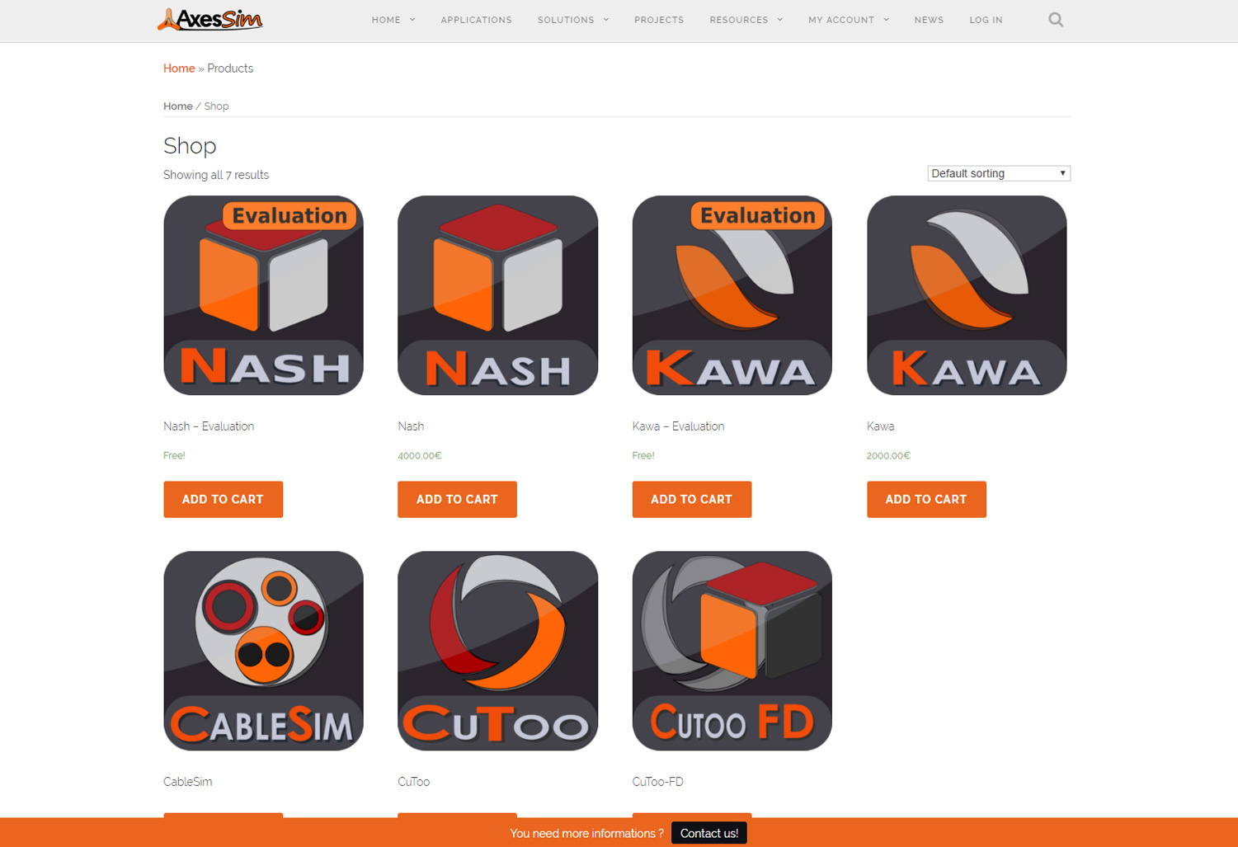Go to Applications page
1238x847 pixels.
pyautogui.click(x=476, y=20)
